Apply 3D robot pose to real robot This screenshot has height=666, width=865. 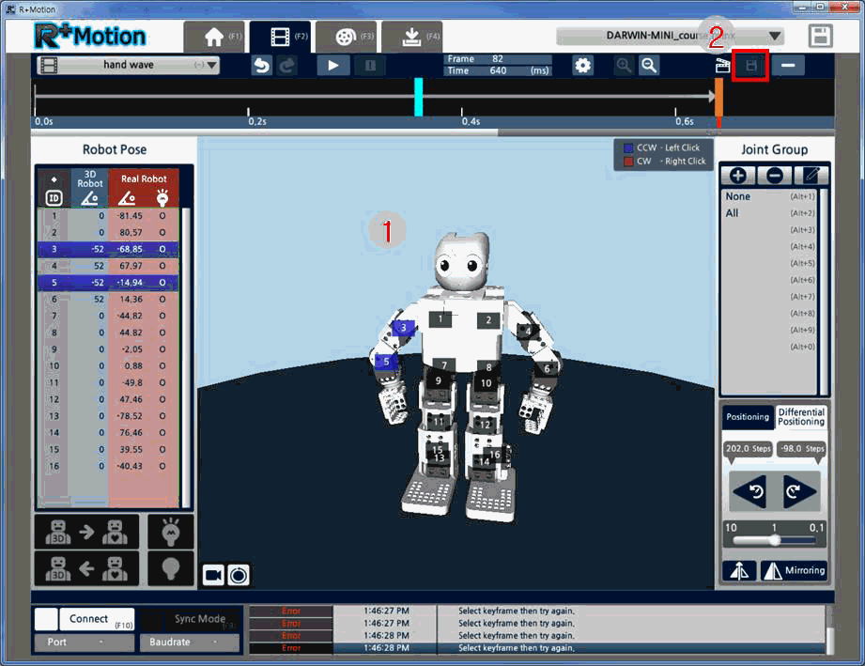click(x=86, y=532)
